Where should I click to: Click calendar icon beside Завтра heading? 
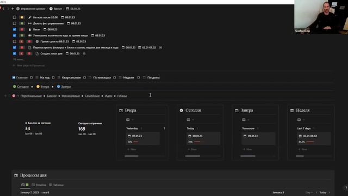coord(237,110)
